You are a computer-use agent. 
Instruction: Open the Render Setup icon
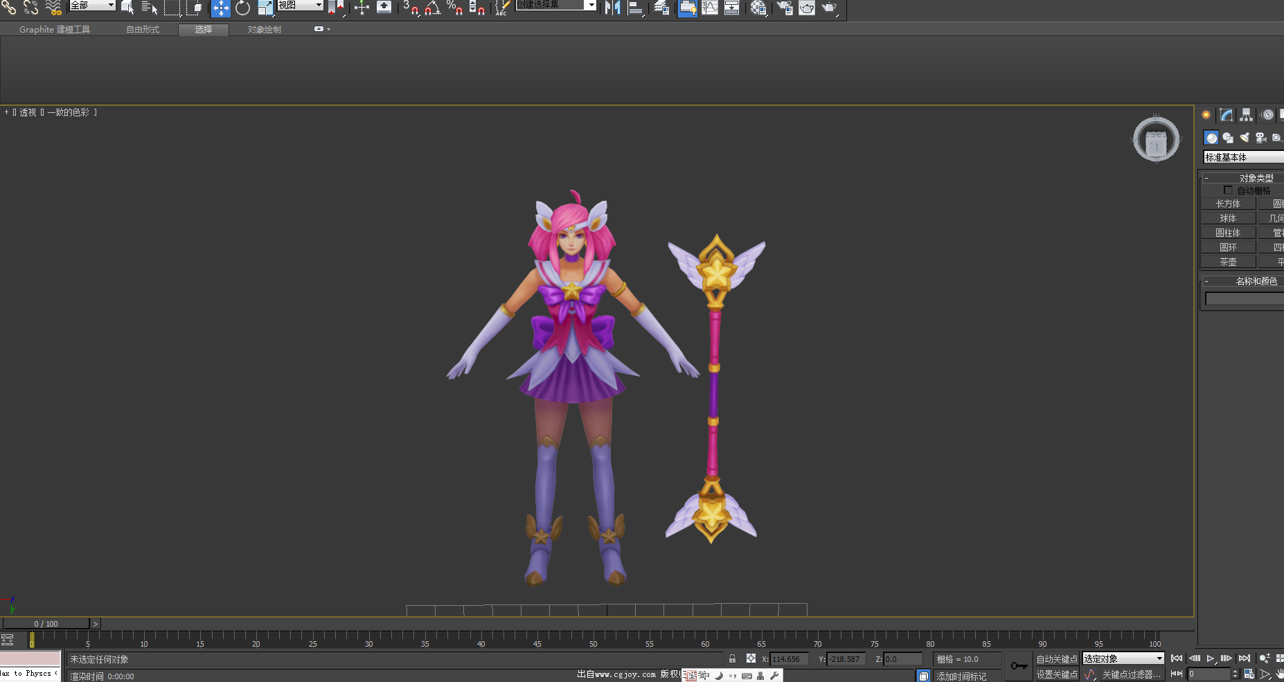point(785,8)
